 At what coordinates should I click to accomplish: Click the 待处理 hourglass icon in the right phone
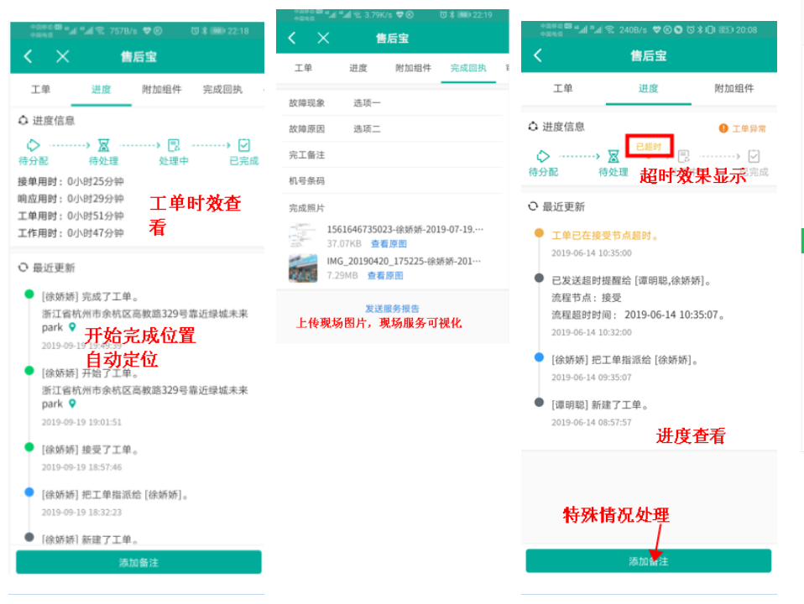613,156
